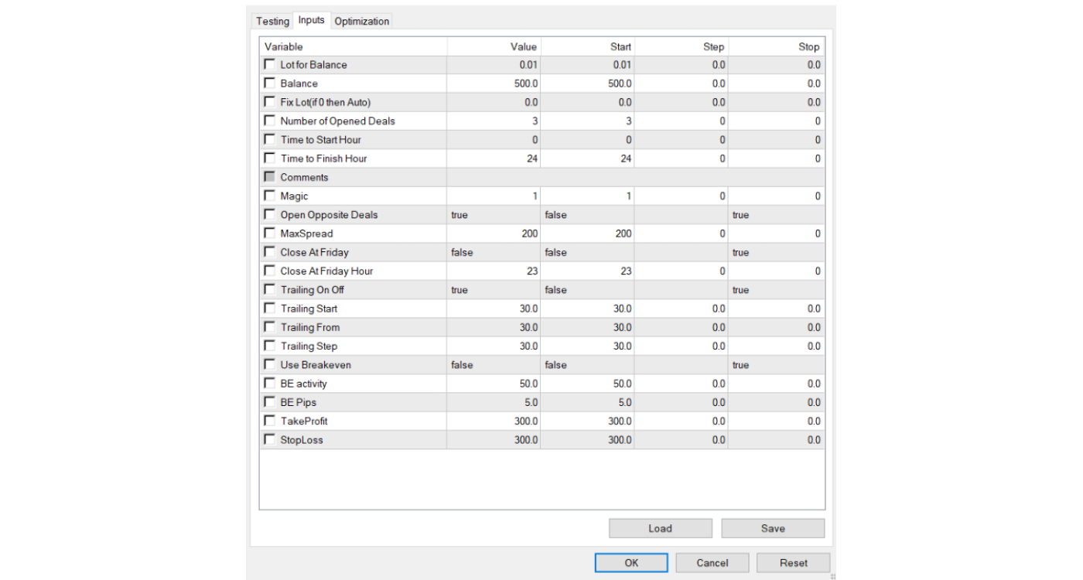
Task: Tick the Balance optimization checkbox
Action: click(x=269, y=84)
